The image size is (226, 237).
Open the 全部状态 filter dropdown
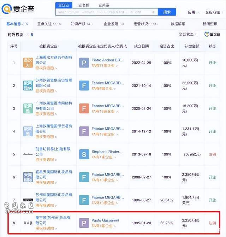188,34
